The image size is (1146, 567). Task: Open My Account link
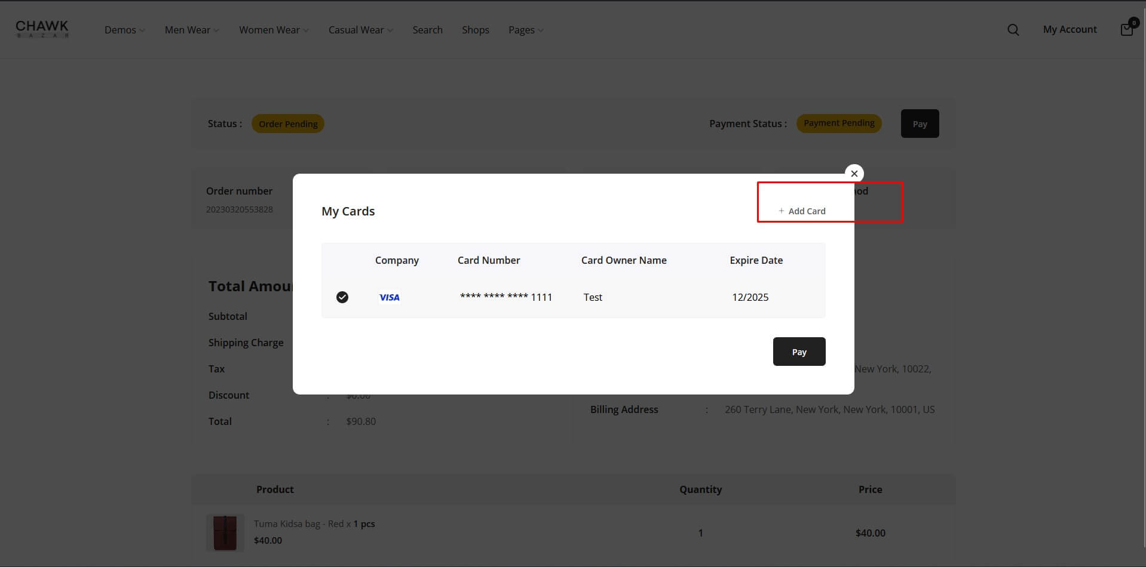click(x=1070, y=29)
